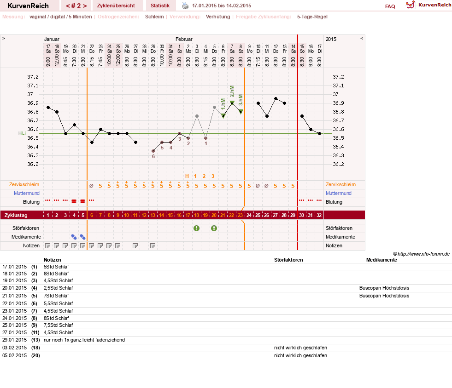Click 'nicht wirklich geschlafen' for 03.02.2015
This screenshot has width=452, height=388.
coord(300,348)
